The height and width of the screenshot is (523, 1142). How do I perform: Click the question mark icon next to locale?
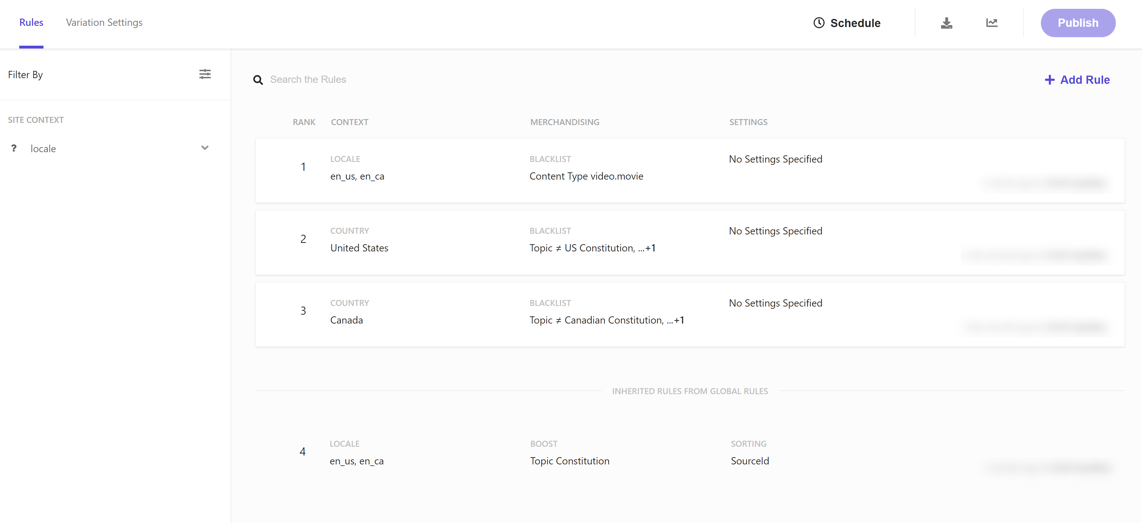[x=14, y=148]
